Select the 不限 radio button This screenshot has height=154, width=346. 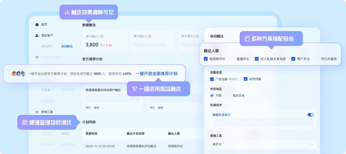212,96
